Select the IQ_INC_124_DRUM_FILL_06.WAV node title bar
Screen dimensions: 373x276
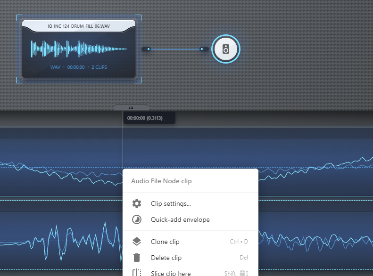coord(79,26)
